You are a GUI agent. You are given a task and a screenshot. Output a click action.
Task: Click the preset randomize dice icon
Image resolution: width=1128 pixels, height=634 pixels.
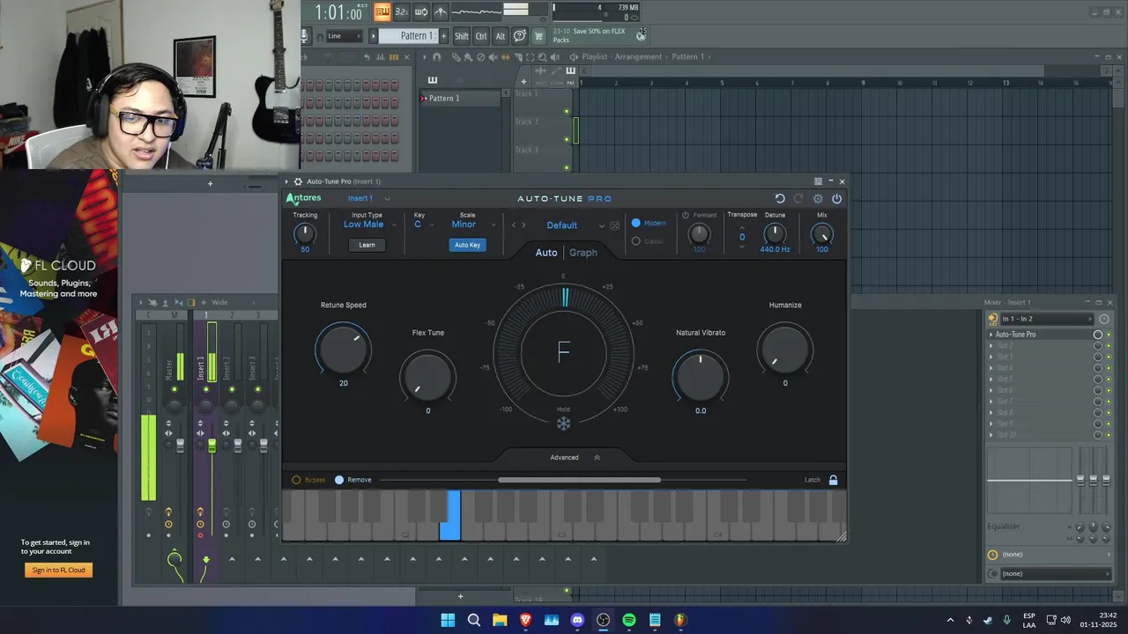tap(614, 225)
